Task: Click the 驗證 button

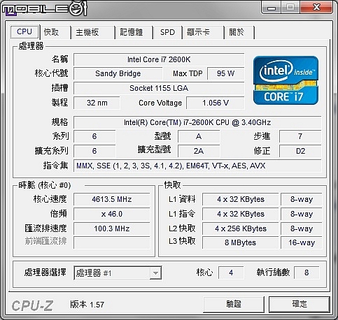Action: [x=234, y=304]
